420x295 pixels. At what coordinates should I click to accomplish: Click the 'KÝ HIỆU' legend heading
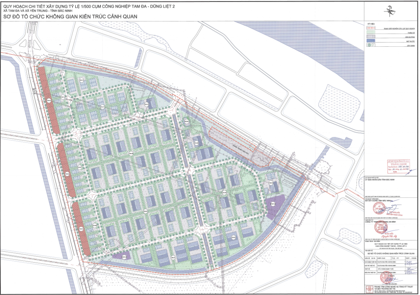point(371,24)
